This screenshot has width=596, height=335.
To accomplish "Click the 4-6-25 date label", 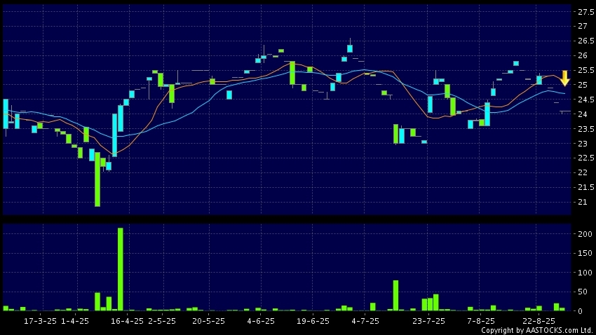I will point(261,321).
